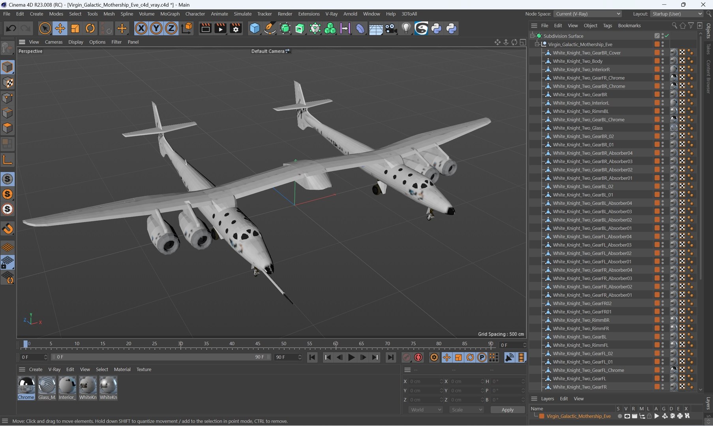The width and height of the screenshot is (713, 426).
Task: Add a Floor environment object
Action: tap(375, 28)
